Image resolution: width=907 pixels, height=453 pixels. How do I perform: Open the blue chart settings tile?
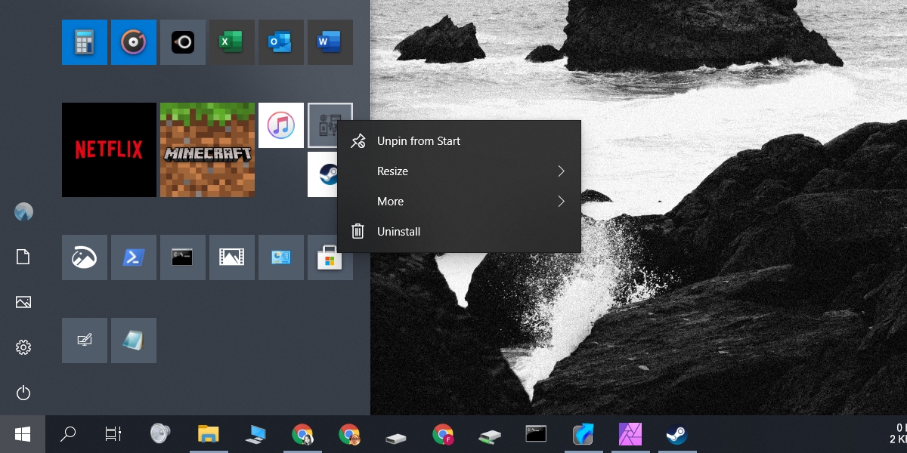[x=281, y=257]
